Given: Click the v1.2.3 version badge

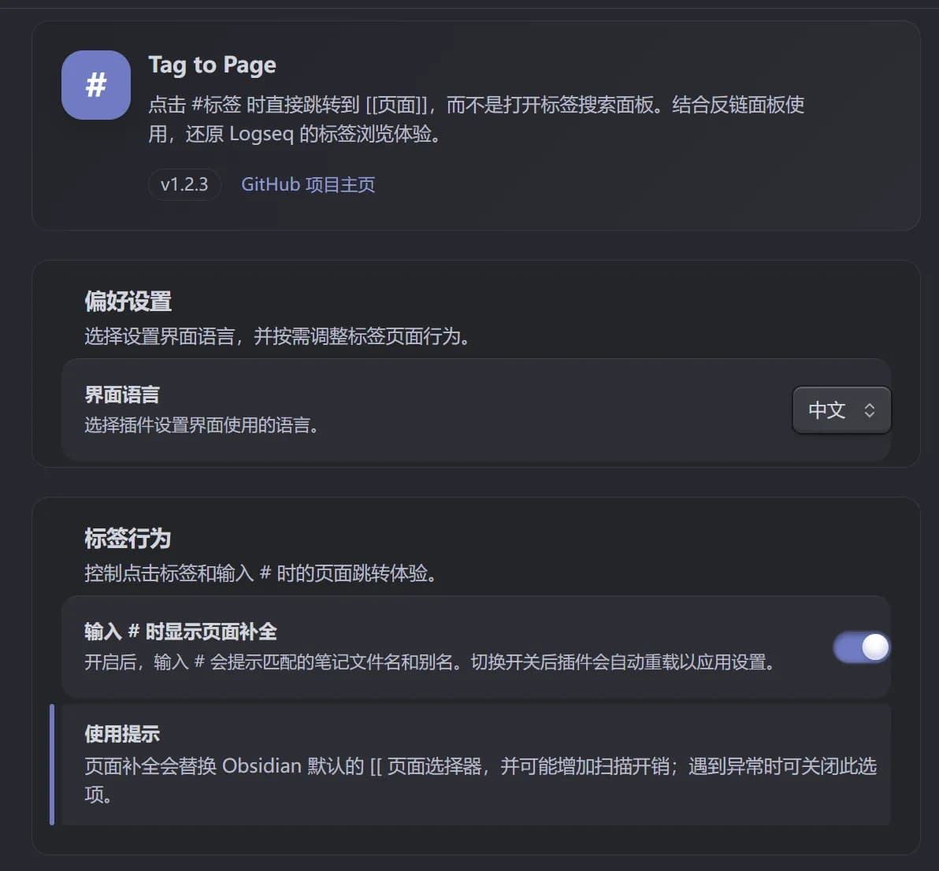Looking at the screenshot, I should point(184,184).
